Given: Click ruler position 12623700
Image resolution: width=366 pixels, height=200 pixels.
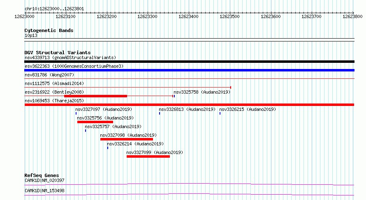Looking at the screenshot, I should point(312,16).
